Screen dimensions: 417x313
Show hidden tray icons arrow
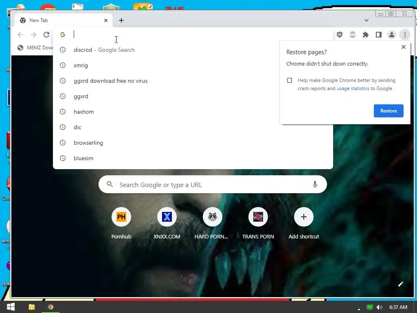[x=359, y=309]
